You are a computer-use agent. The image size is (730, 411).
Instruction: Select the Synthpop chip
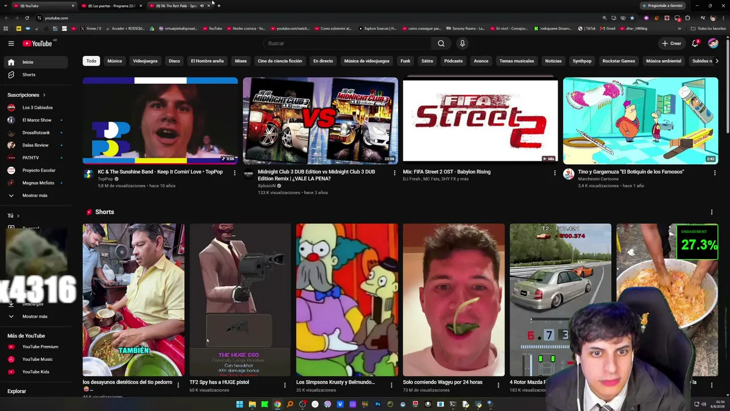tap(582, 61)
